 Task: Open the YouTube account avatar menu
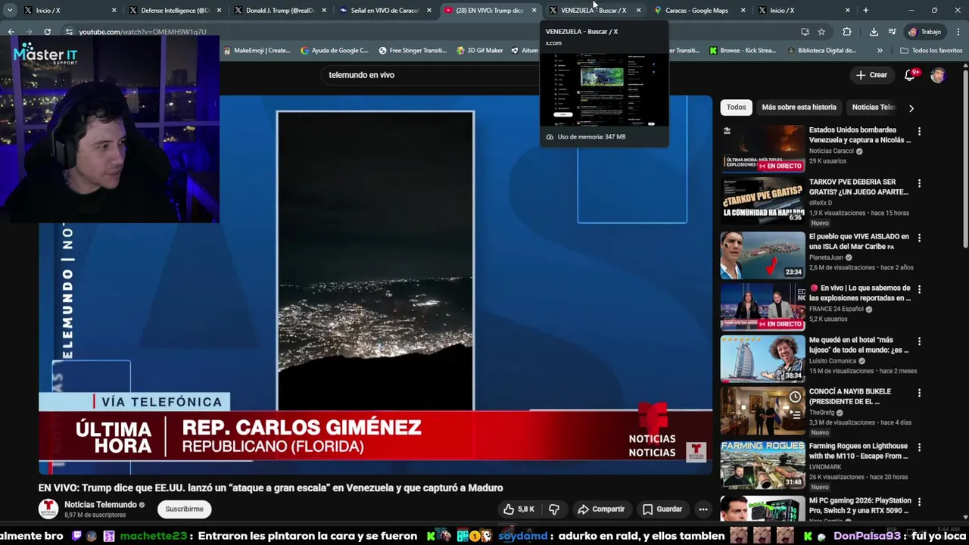(938, 75)
